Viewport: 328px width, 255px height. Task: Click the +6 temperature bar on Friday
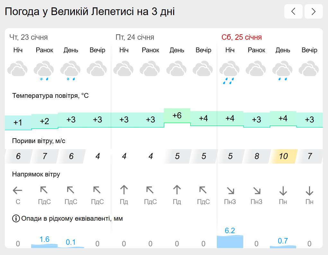(177, 115)
